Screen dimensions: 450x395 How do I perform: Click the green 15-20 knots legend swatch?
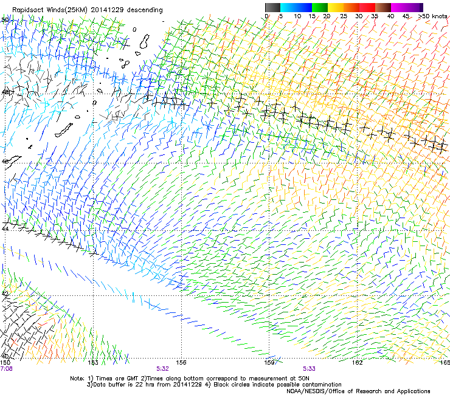click(320, 7)
